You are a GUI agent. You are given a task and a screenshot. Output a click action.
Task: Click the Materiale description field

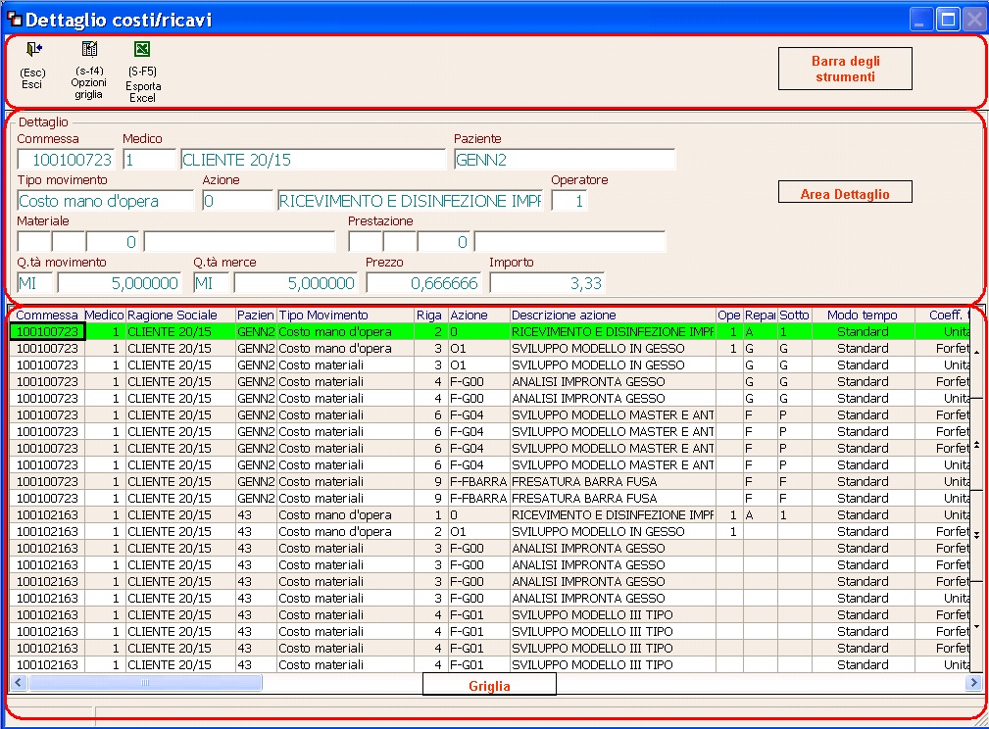coord(240,241)
